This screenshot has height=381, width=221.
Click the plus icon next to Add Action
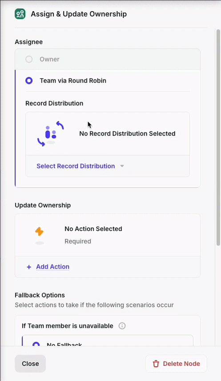(29, 267)
